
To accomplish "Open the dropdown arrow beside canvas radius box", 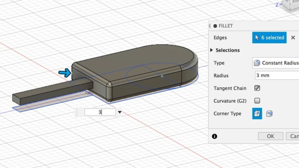I will click(x=120, y=112).
